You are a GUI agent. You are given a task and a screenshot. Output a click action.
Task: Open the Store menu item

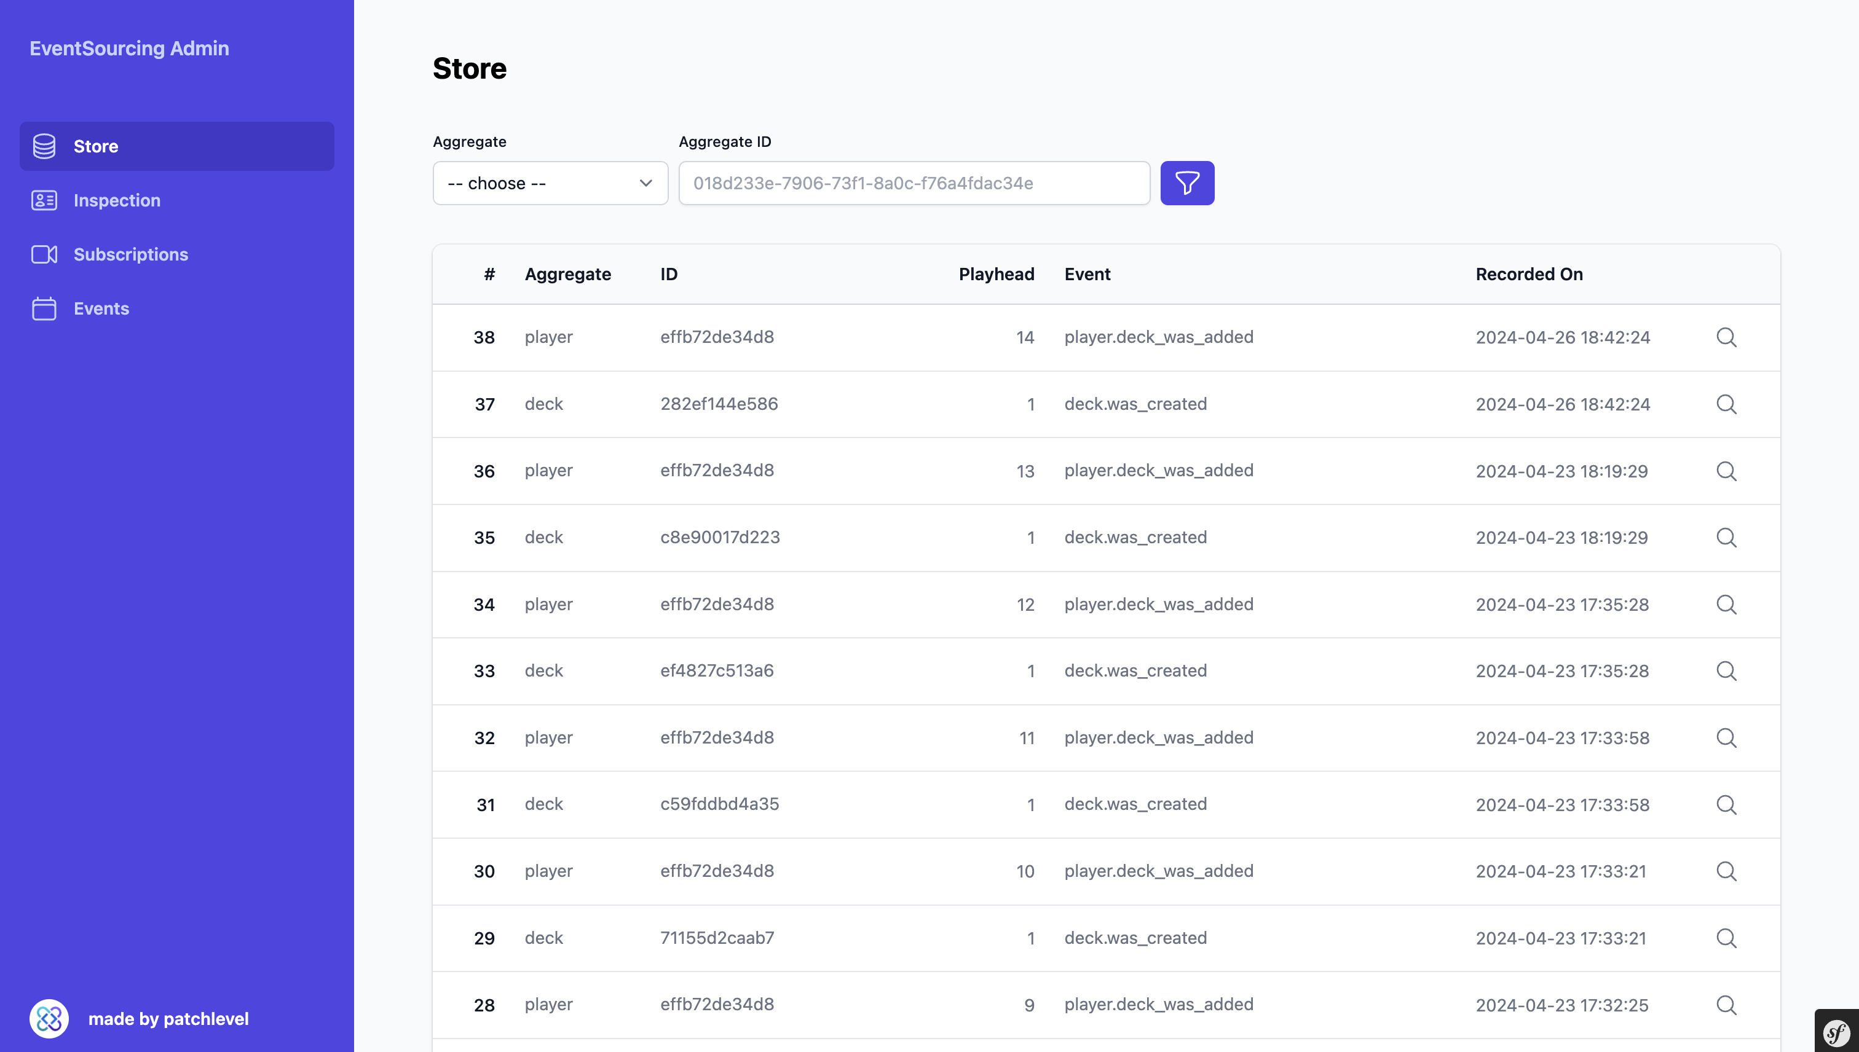(176, 146)
